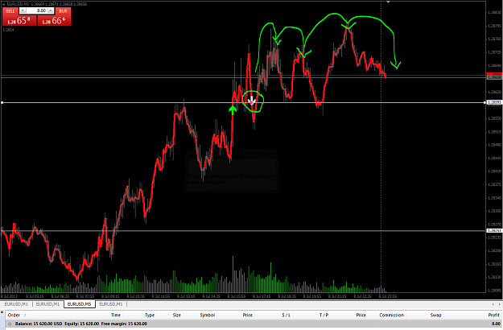Screen dimensions: 503x330
Task: Close the terminal panel with the x
Action: point(2,311)
